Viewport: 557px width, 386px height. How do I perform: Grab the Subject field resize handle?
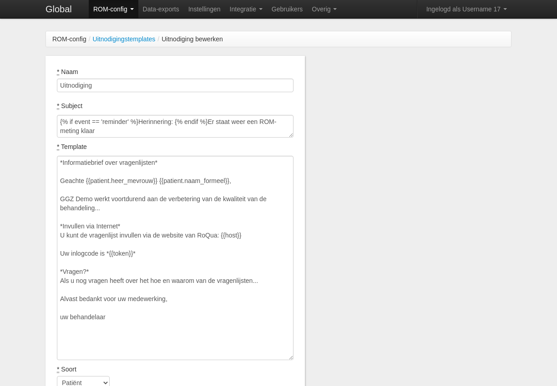tap(291, 135)
